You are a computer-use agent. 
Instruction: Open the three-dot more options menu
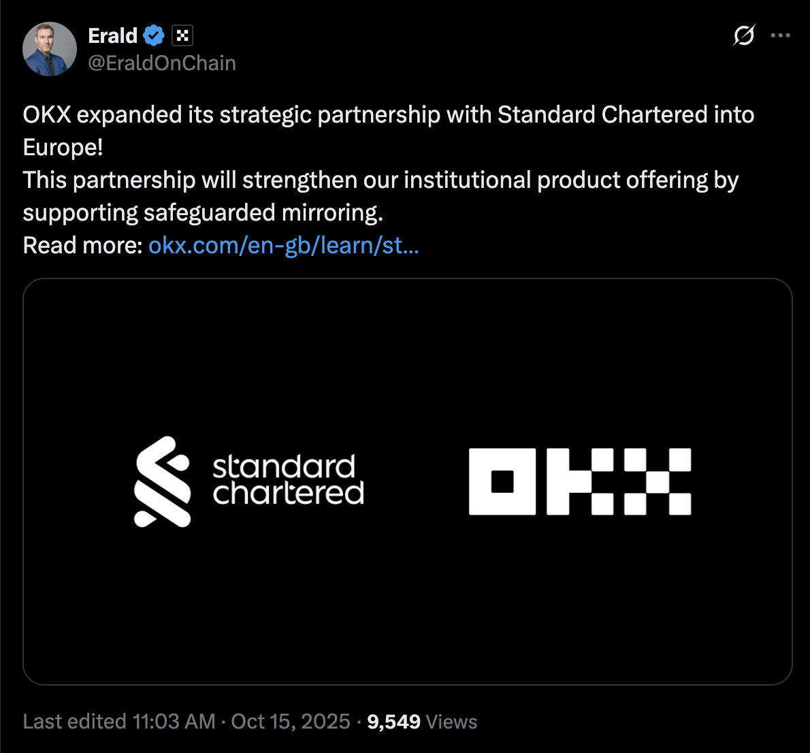coord(780,35)
